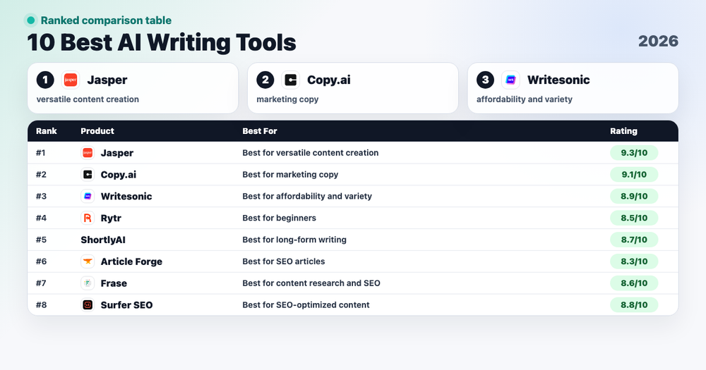This screenshot has height=370, width=706.
Task: Click 'Best for marketing copy' cell
Action: pyautogui.click(x=290, y=175)
